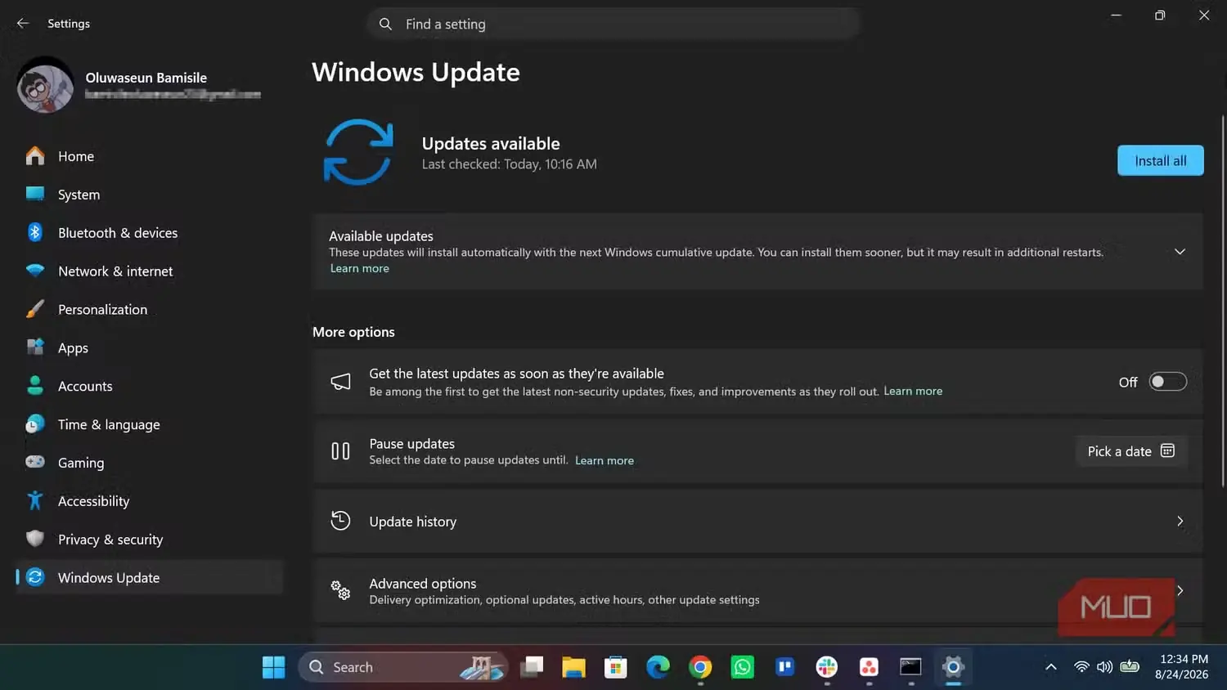Click the Advanced options gears icon
The height and width of the screenshot is (690, 1227).
point(340,590)
